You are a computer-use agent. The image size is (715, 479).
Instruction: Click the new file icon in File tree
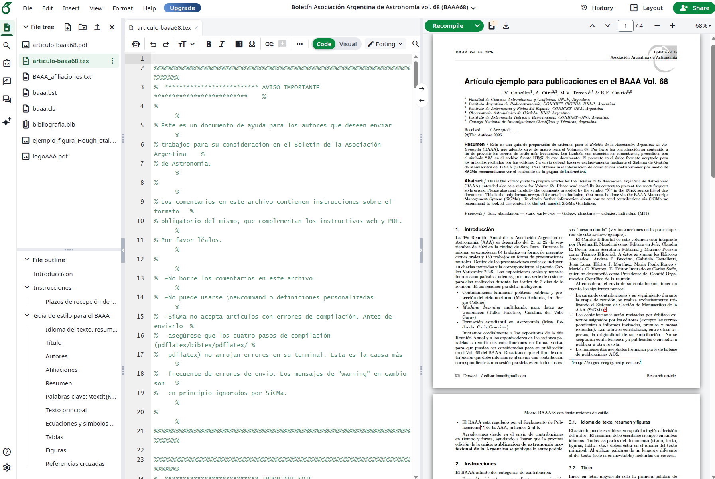coord(68,27)
